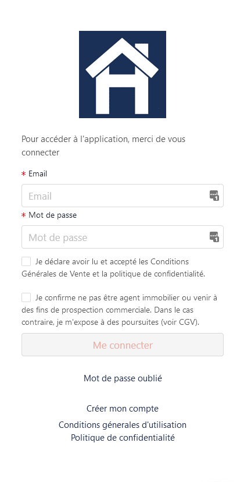Click the Me connecter button
This screenshot has width=244, height=482.
coord(123,345)
